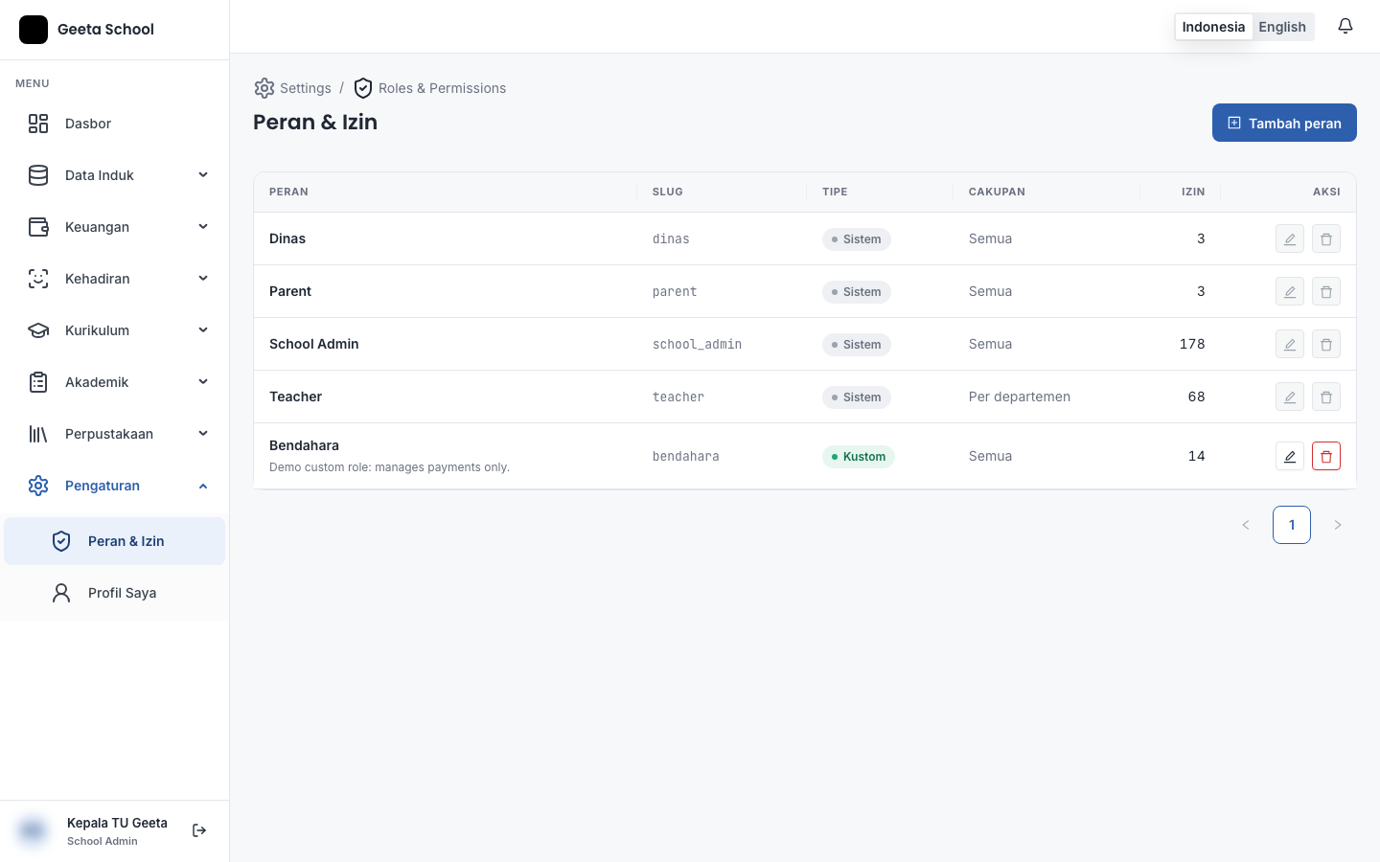Expand the Perpustakaan menu
The width and height of the screenshot is (1380, 862).
[115, 434]
